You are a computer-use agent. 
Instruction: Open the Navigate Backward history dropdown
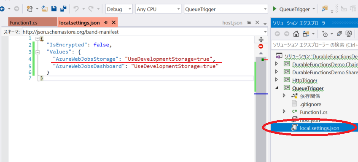coord(9,9)
